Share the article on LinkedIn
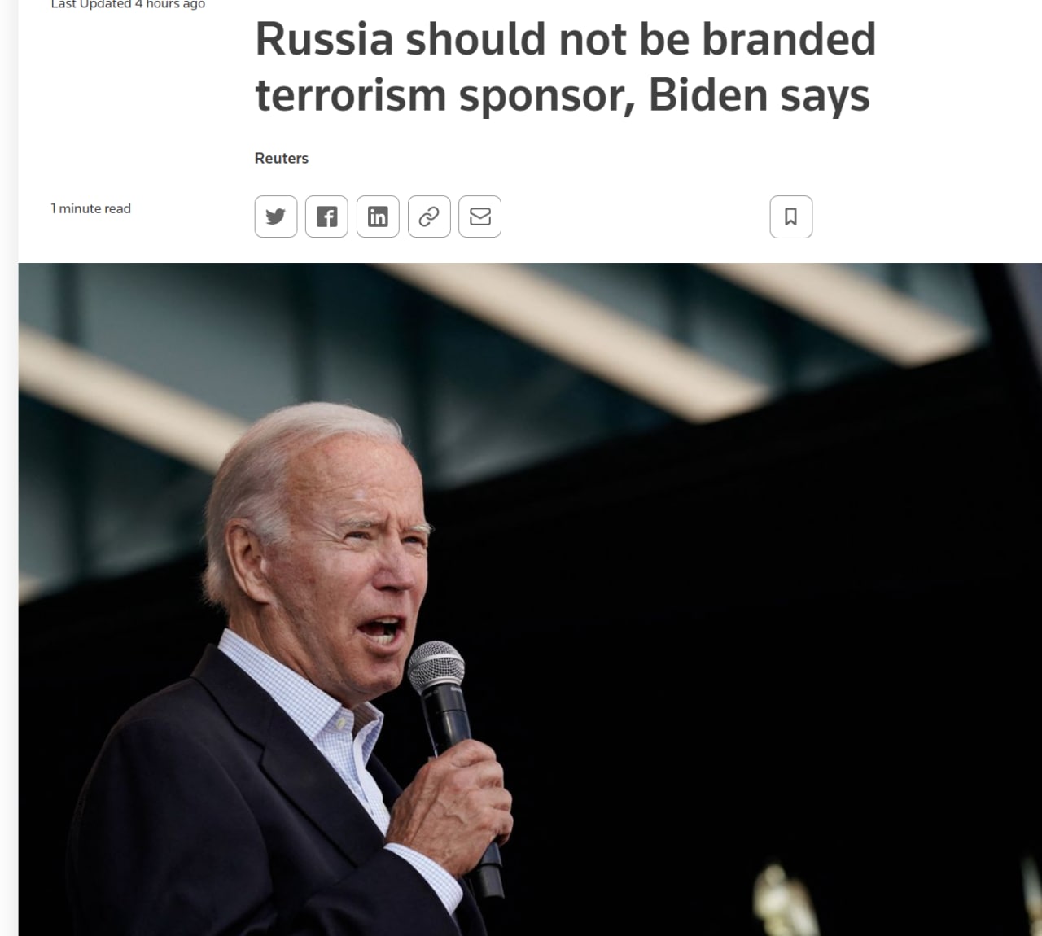This screenshot has width=1042, height=936. click(378, 217)
